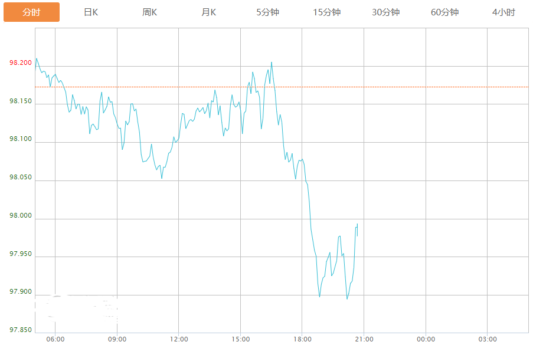
Task: Select the 分时 intraday tab
Action: click(31, 12)
